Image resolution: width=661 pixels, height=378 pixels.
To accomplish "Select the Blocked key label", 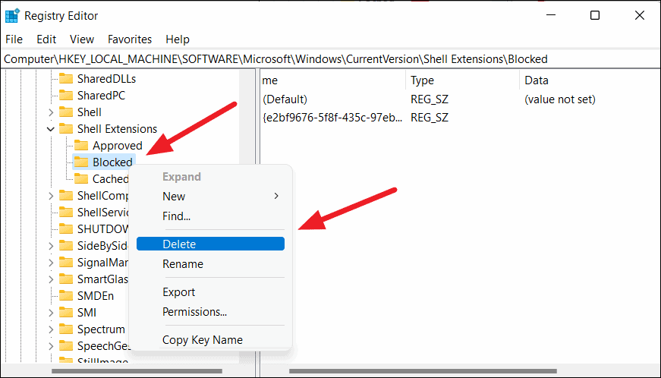I will click(x=112, y=162).
